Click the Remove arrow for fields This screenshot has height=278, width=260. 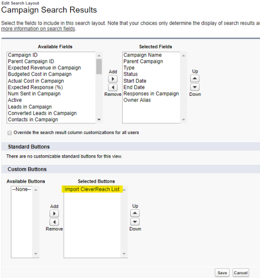pos(113,87)
